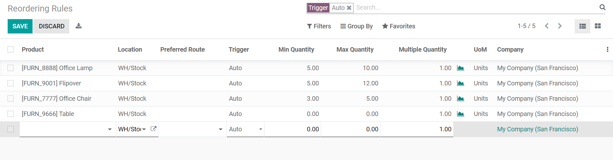Go to next page arrow
Image resolution: width=613 pixels, height=160 pixels.
(560, 26)
